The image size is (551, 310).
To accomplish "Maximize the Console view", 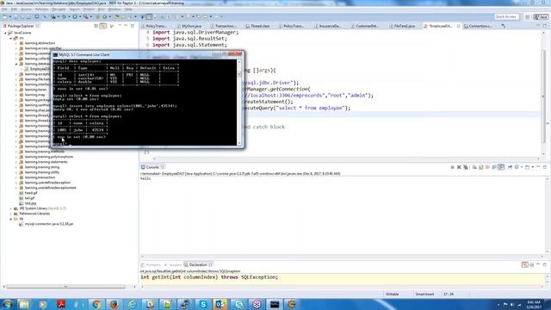I will 545,167.
